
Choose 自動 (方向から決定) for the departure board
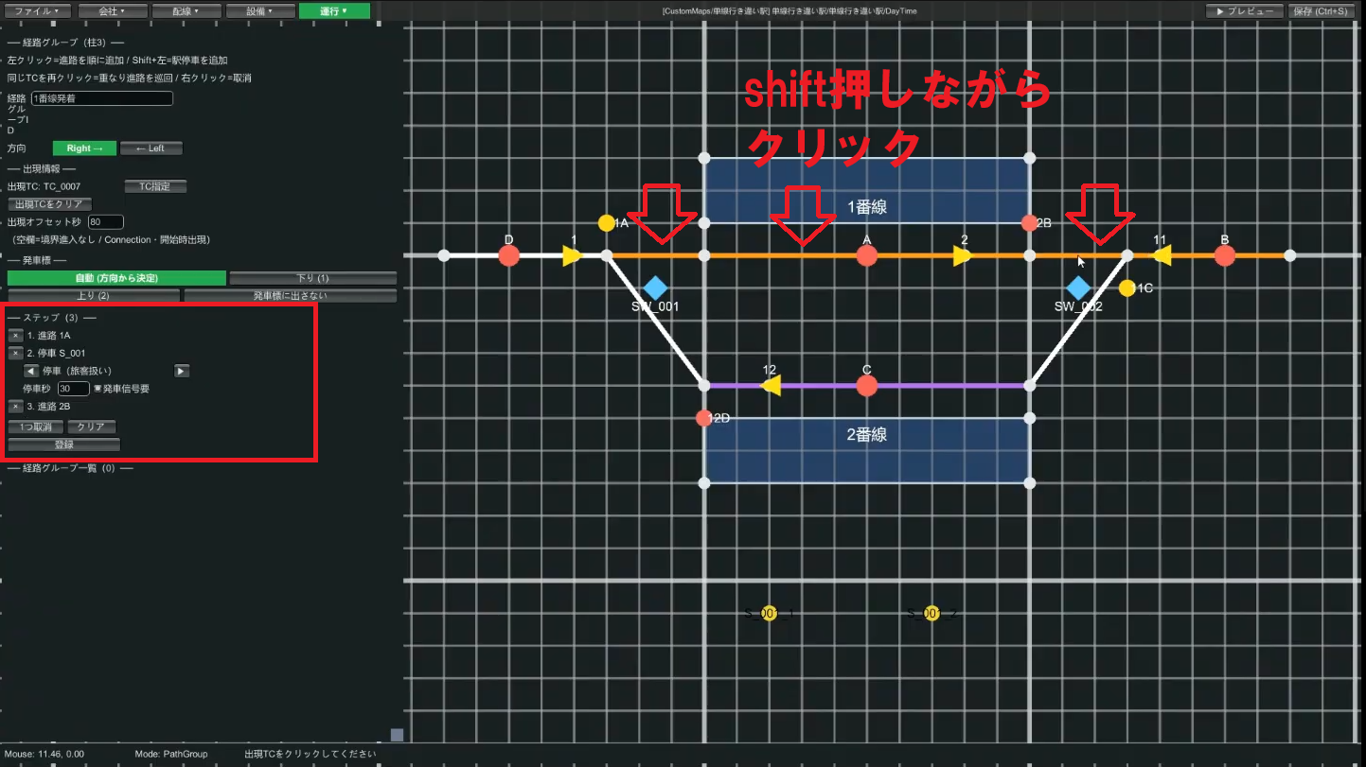coord(116,278)
